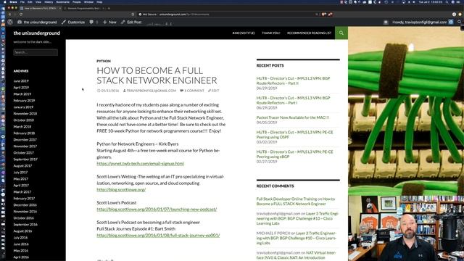Open recent post 'BGP Route Reflectors – Part I'
The image size is (464, 261).
point(293,100)
